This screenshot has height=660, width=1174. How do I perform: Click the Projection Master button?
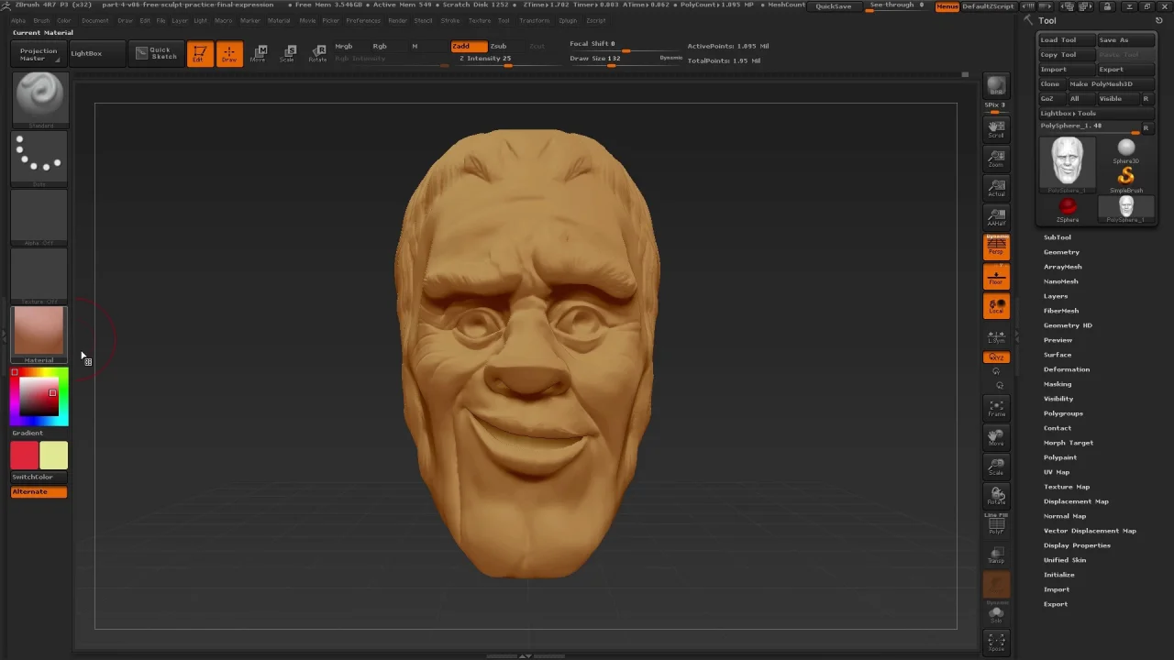click(x=39, y=54)
